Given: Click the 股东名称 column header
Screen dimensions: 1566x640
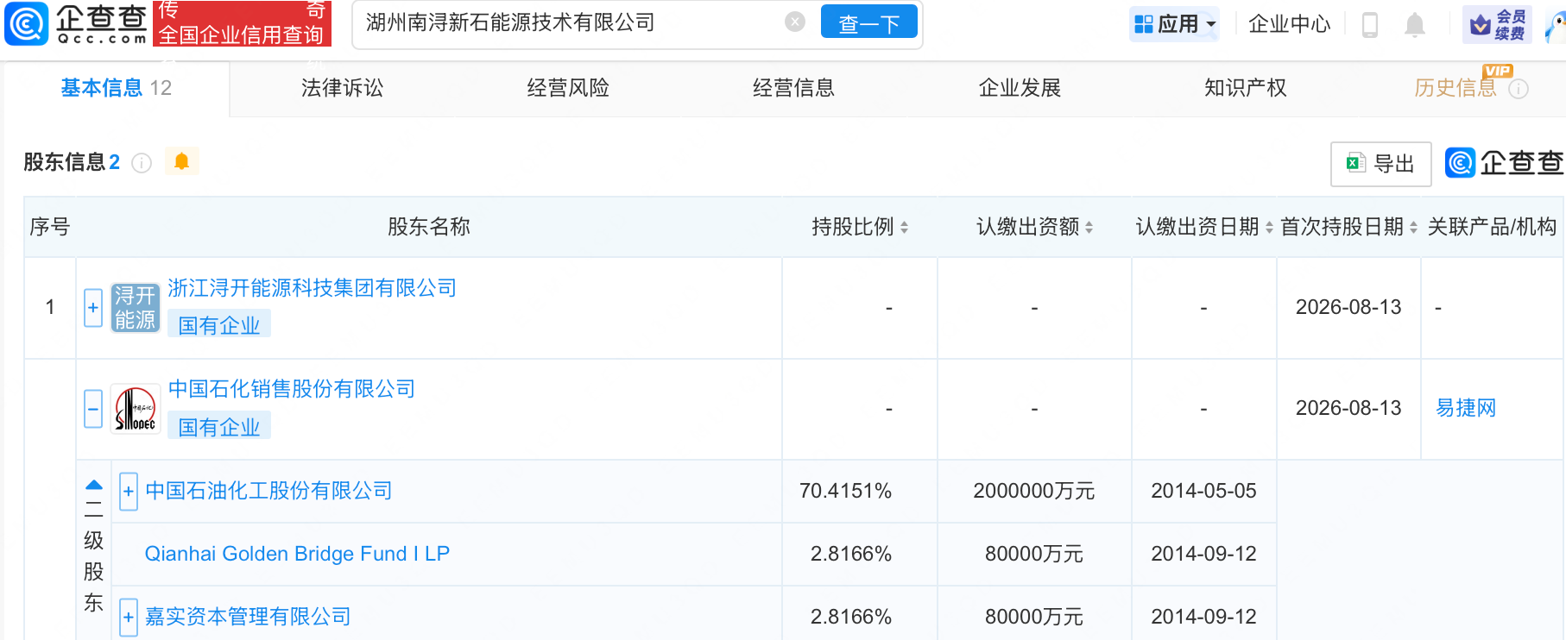Looking at the screenshot, I should point(429,227).
